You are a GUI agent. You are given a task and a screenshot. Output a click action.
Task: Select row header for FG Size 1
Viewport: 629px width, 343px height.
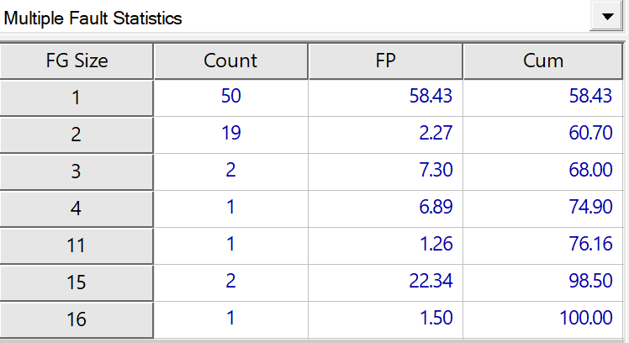tap(77, 98)
